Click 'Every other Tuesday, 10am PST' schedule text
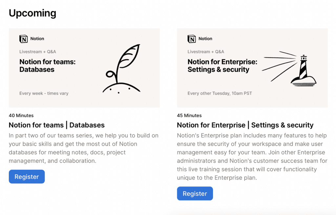 tap(220, 93)
